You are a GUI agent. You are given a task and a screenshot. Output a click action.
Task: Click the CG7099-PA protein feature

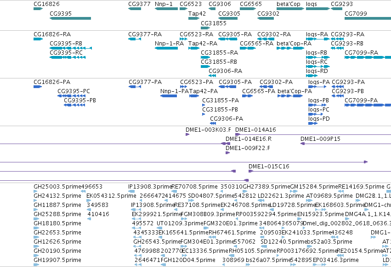click(368, 105)
